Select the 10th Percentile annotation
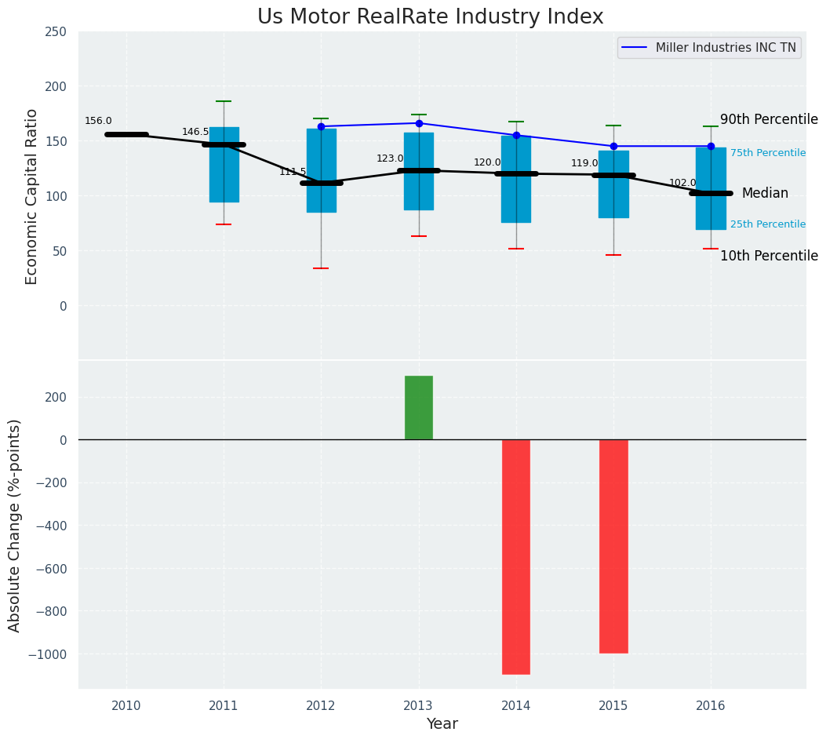Screen dimensions: 826x739 click(x=769, y=256)
